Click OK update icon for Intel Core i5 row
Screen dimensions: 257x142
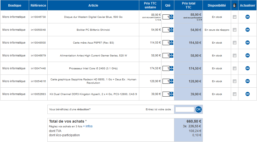(247, 68)
